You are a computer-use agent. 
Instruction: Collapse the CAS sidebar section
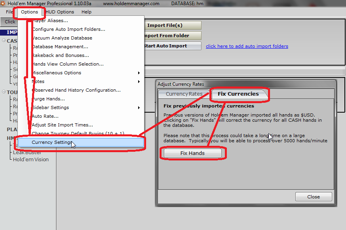coord(4,41)
